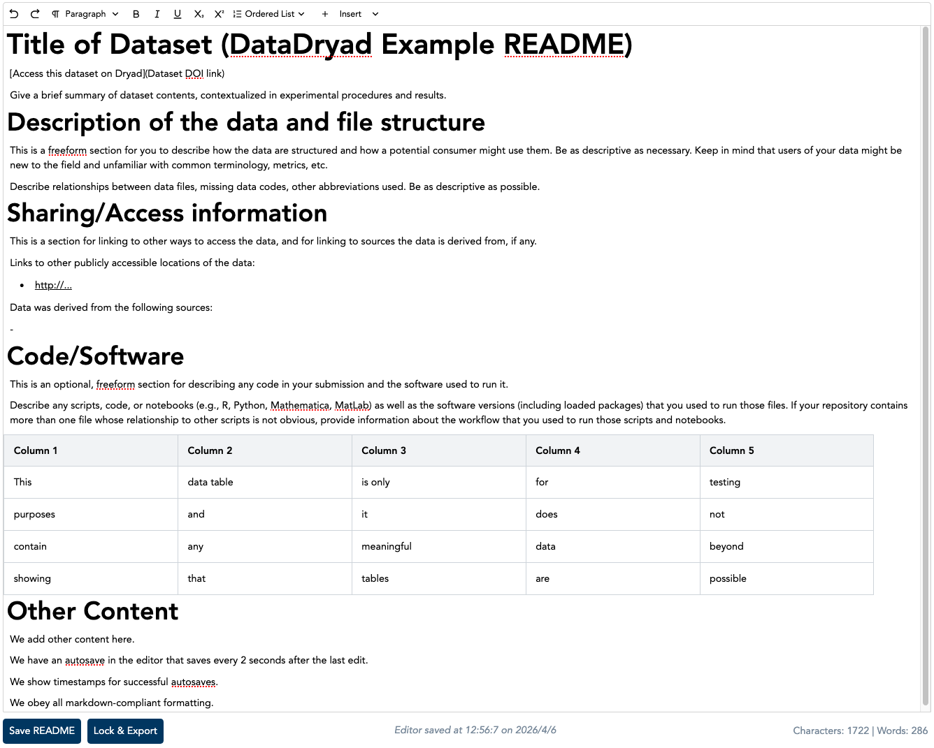Open the Insert menu
The width and height of the screenshot is (934, 748).
point(350,14)
